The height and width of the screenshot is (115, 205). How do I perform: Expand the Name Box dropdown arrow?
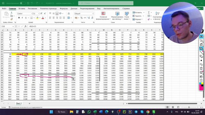(13, 26)
